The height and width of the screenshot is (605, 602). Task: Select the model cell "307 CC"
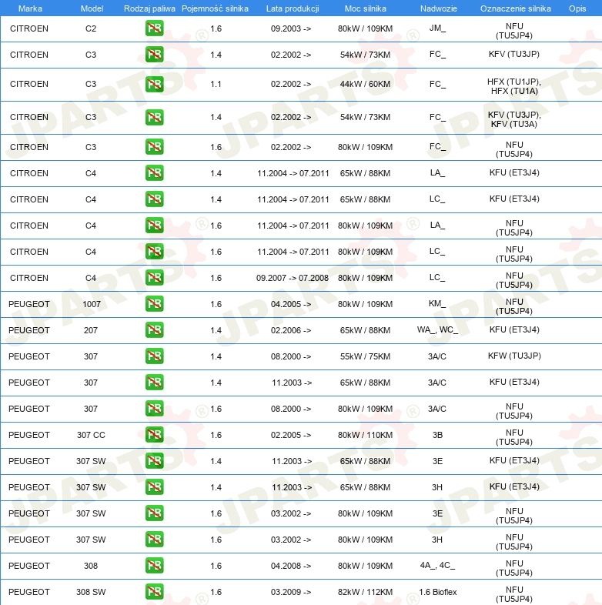click(x=91, y=435)
